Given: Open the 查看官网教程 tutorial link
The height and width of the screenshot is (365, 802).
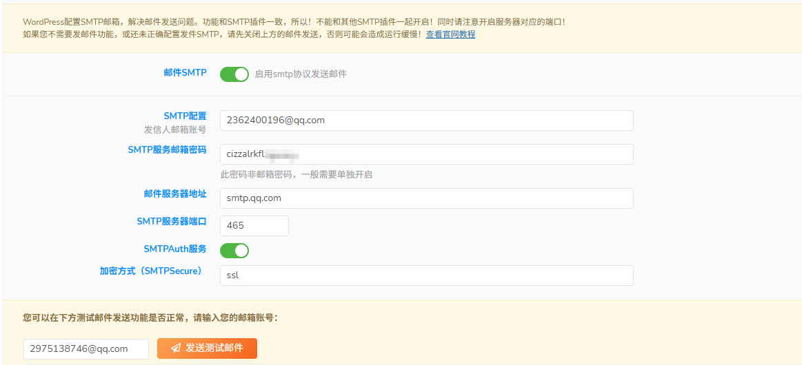Looking at the screenshot, I should pos(450,34).
